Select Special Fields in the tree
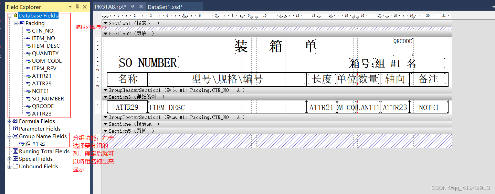This screenshot has width=495, height=194. coord(36,159)
